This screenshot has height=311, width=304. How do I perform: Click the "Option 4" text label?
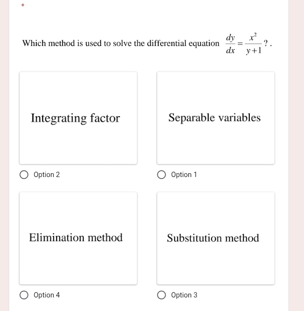(x=47, y=295)
